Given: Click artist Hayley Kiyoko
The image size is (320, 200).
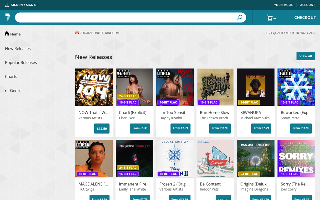Looking at the screenshot, I should (x=171, y=118).
